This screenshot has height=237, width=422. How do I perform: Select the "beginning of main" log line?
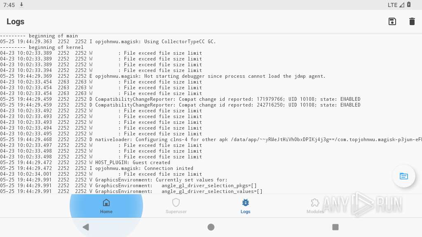(39, 36)
